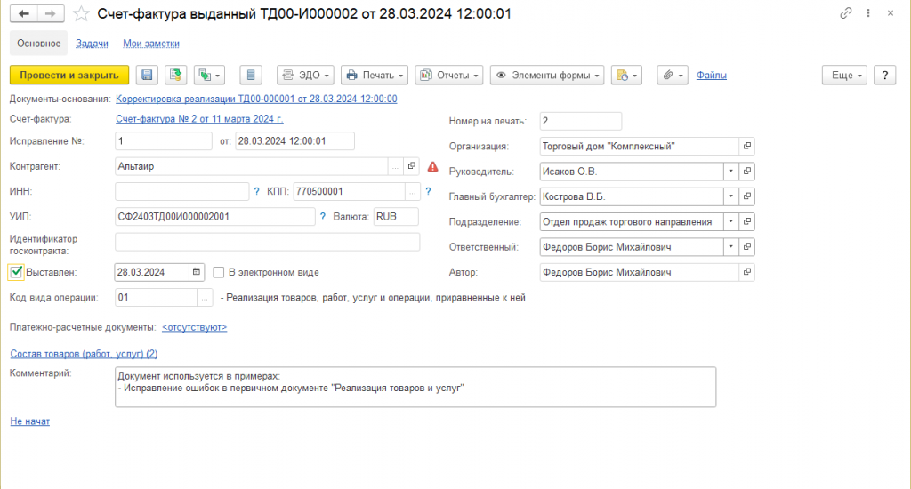Open document movements list icon button
This screenshot has height=489, width=911.
(250, 75)
